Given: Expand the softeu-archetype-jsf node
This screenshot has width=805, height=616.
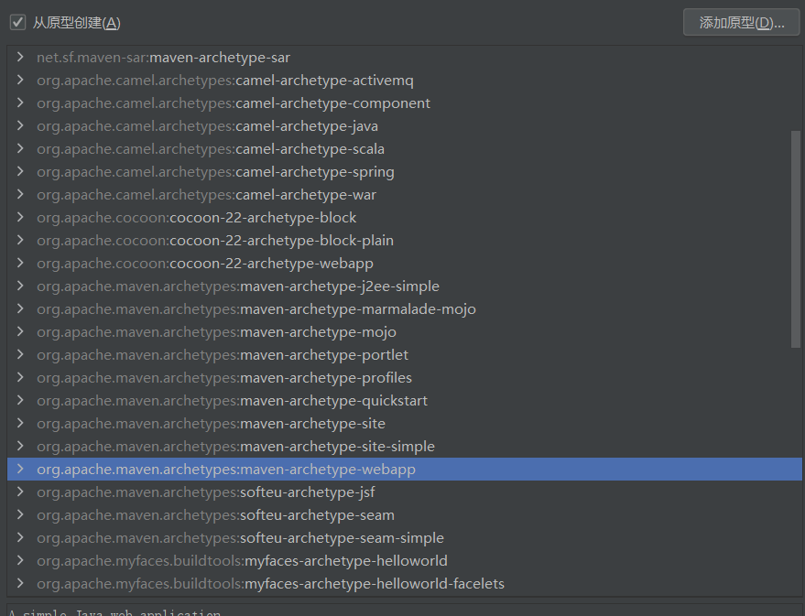Looking at the screenshot, I should coord(20,492).
